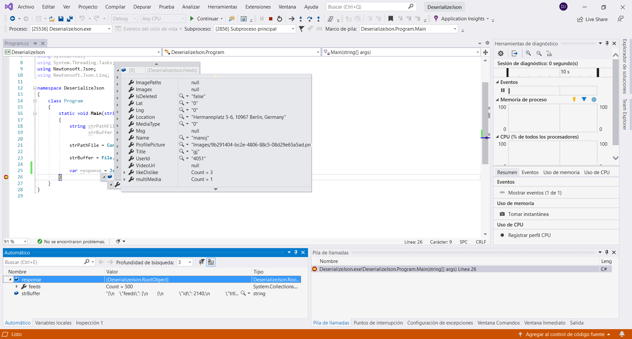Click the Save All toolbar icon

point(69,19)
